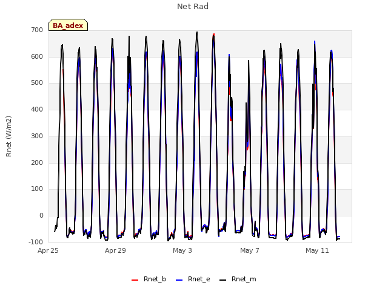Click the 100 y-axis tick label
The image size is (388, 291).
click(x=37, y=189)
